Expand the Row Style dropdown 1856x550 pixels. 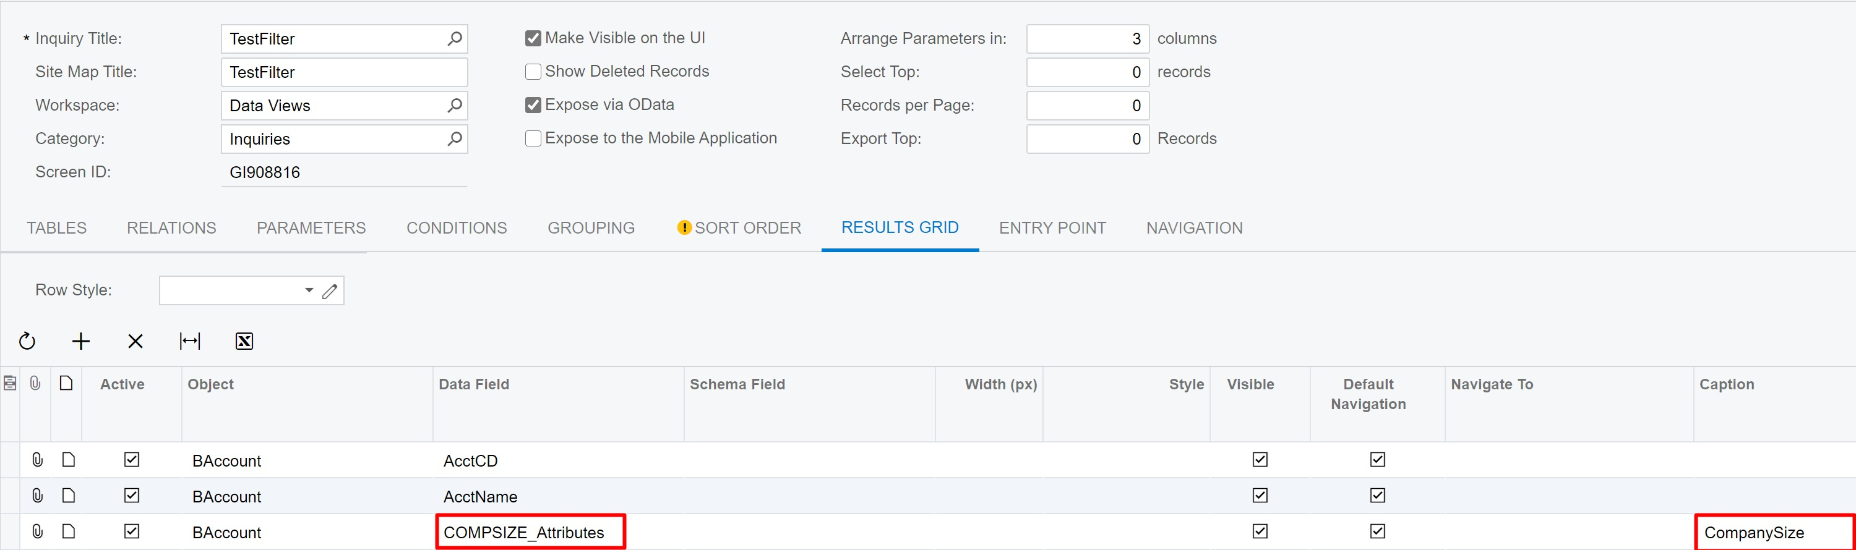click(309, 291)
